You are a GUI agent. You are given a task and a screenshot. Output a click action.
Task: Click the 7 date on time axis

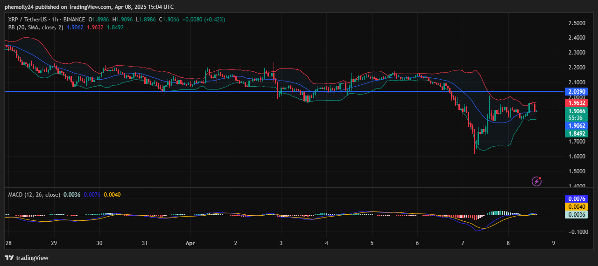[463, 243]
